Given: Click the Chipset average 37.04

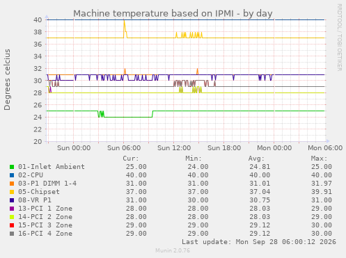Looking at the screenshot, I should 260,192.
